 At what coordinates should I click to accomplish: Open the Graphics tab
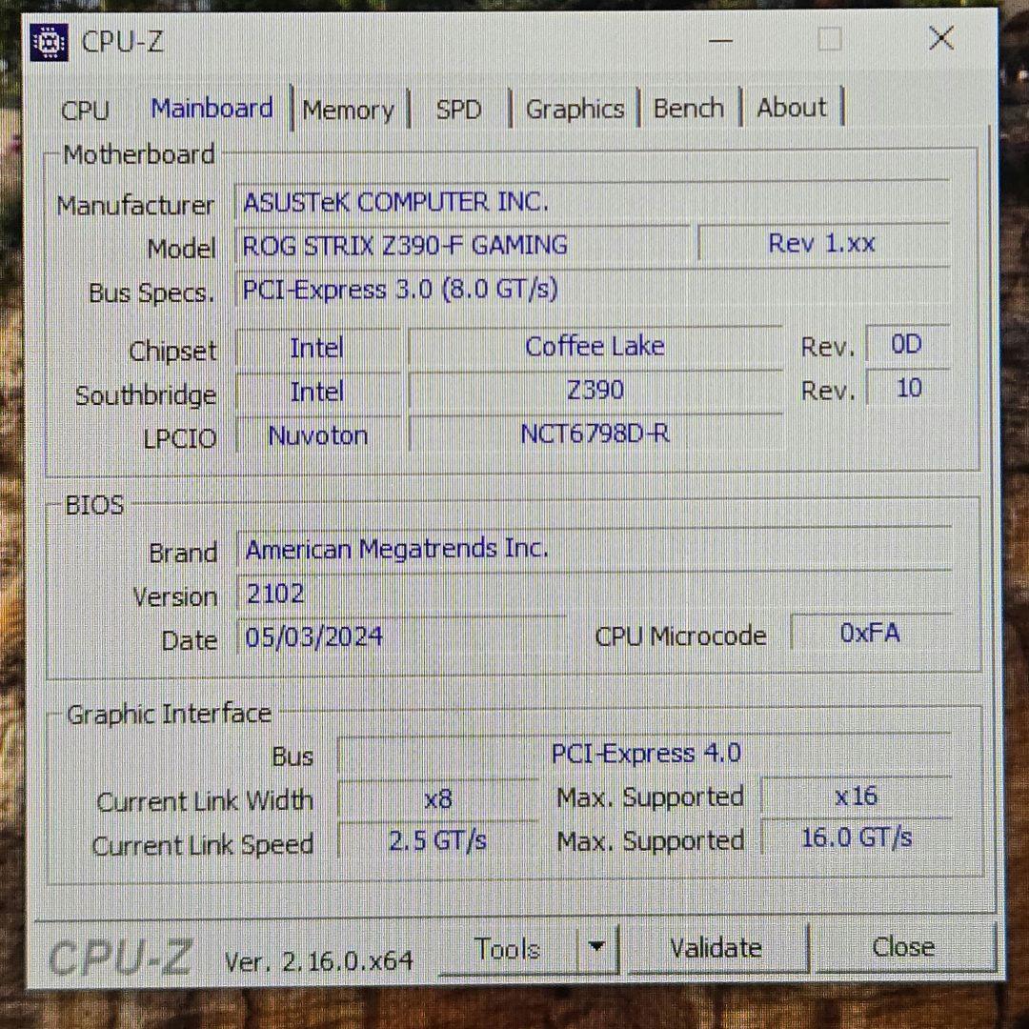(x=575, y=109)
